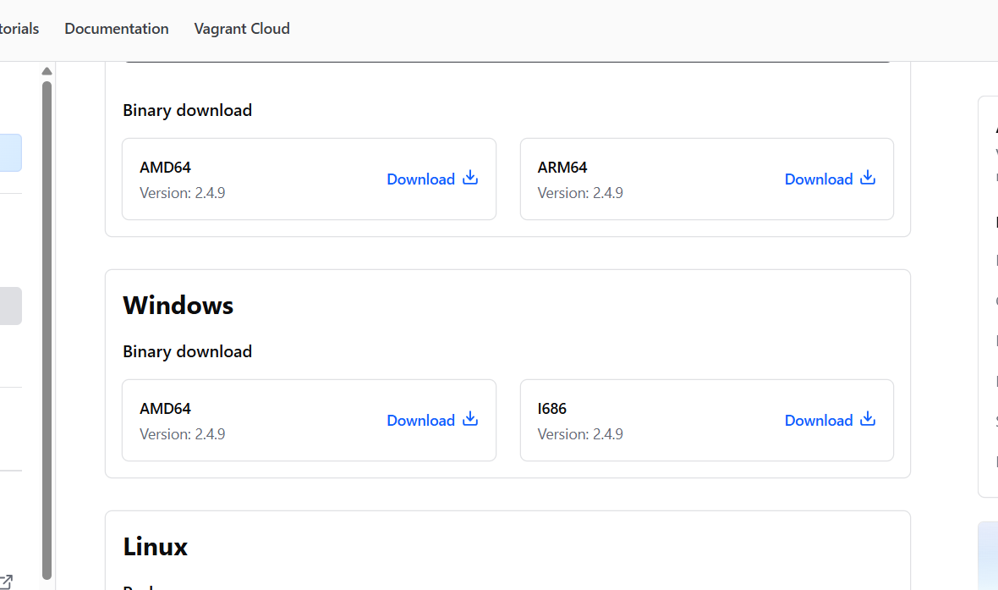The height and width of the screenshot is (590, 998).
Task: Click "Version: 2.4.9" in the ARM64 card
Action: 580,193
